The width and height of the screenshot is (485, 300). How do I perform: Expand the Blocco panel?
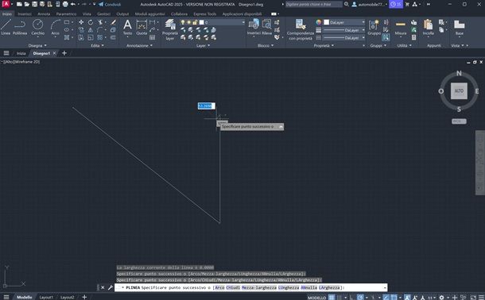click(266, 46)
